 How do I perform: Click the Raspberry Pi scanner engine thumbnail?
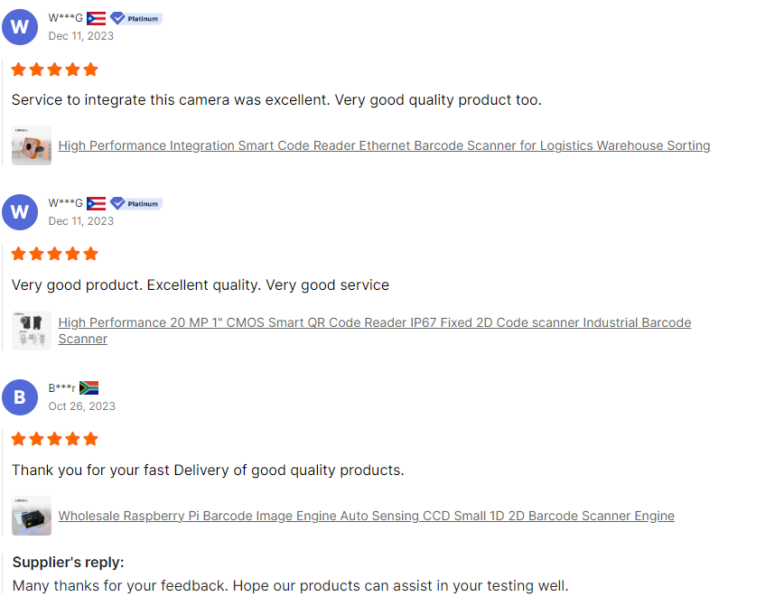click(x=32, y=516)
